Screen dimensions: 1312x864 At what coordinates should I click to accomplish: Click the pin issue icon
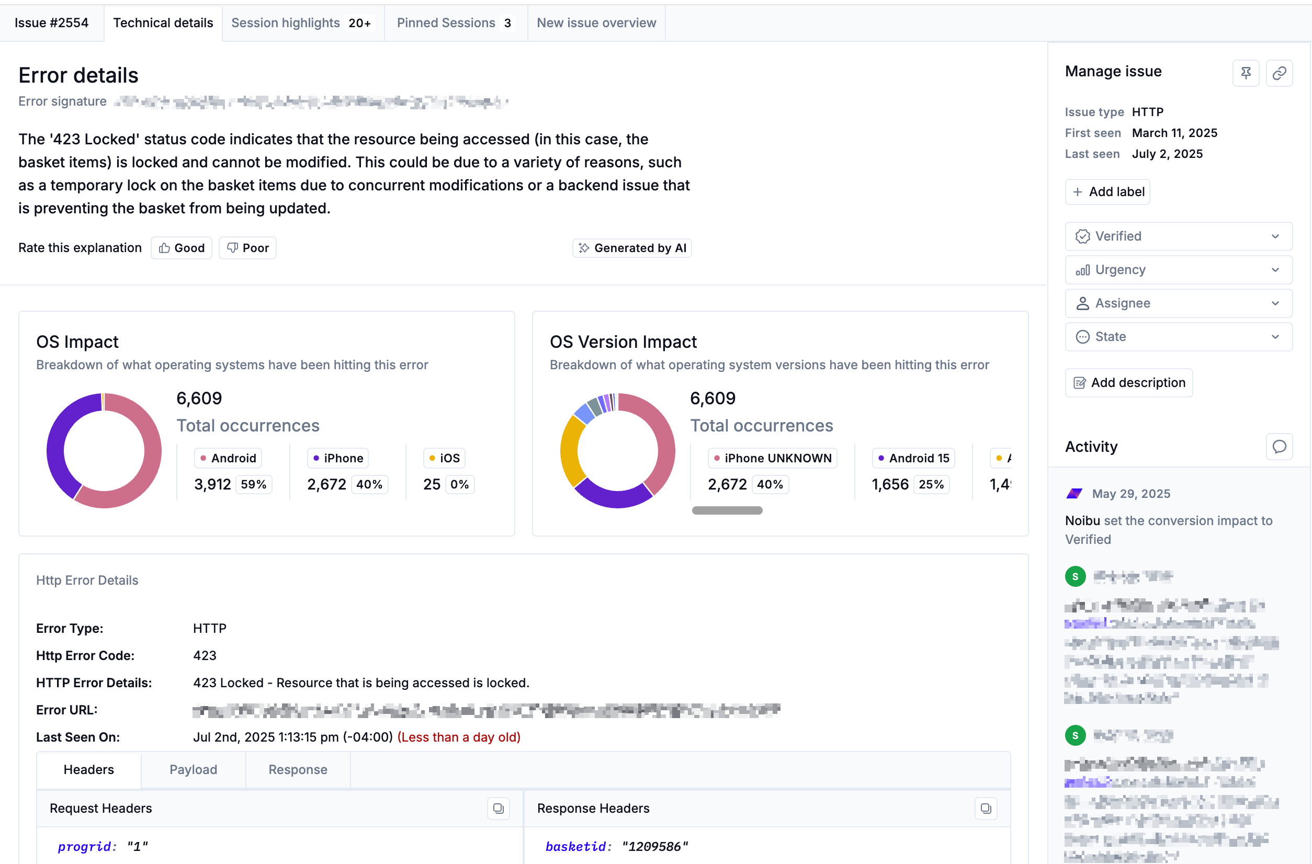1245,73
